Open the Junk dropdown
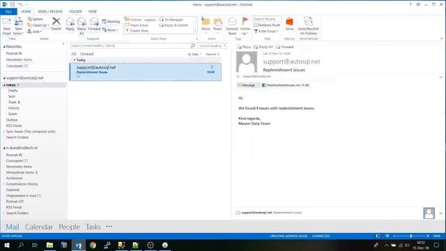Viewport: 446px width, 251px height. (x=34, y=31)
